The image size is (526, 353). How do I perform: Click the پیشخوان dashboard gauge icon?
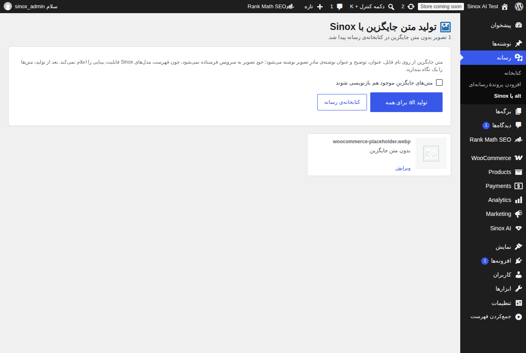[x=519, y=25]
